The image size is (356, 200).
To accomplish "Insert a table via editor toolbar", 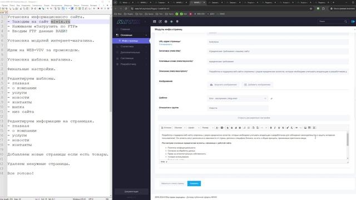I will pos(309,128).
